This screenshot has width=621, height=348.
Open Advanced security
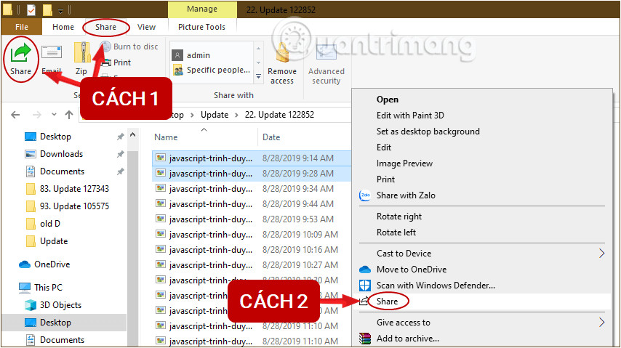(x=326, y=64)
